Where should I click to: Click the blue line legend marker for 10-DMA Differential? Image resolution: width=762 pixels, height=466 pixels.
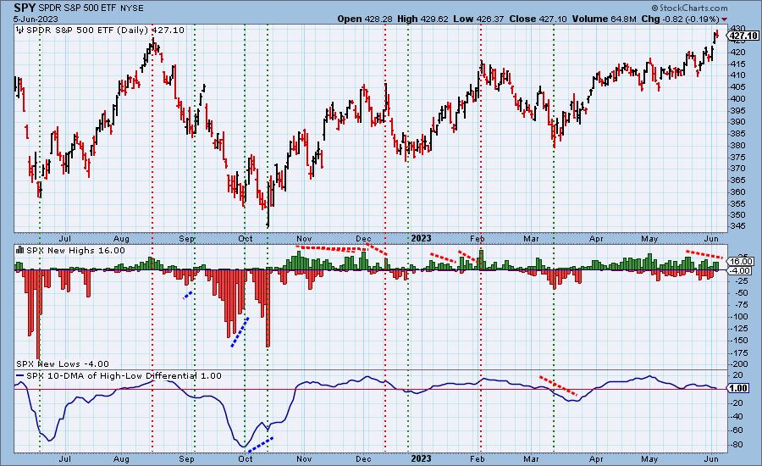coord(20,376)
